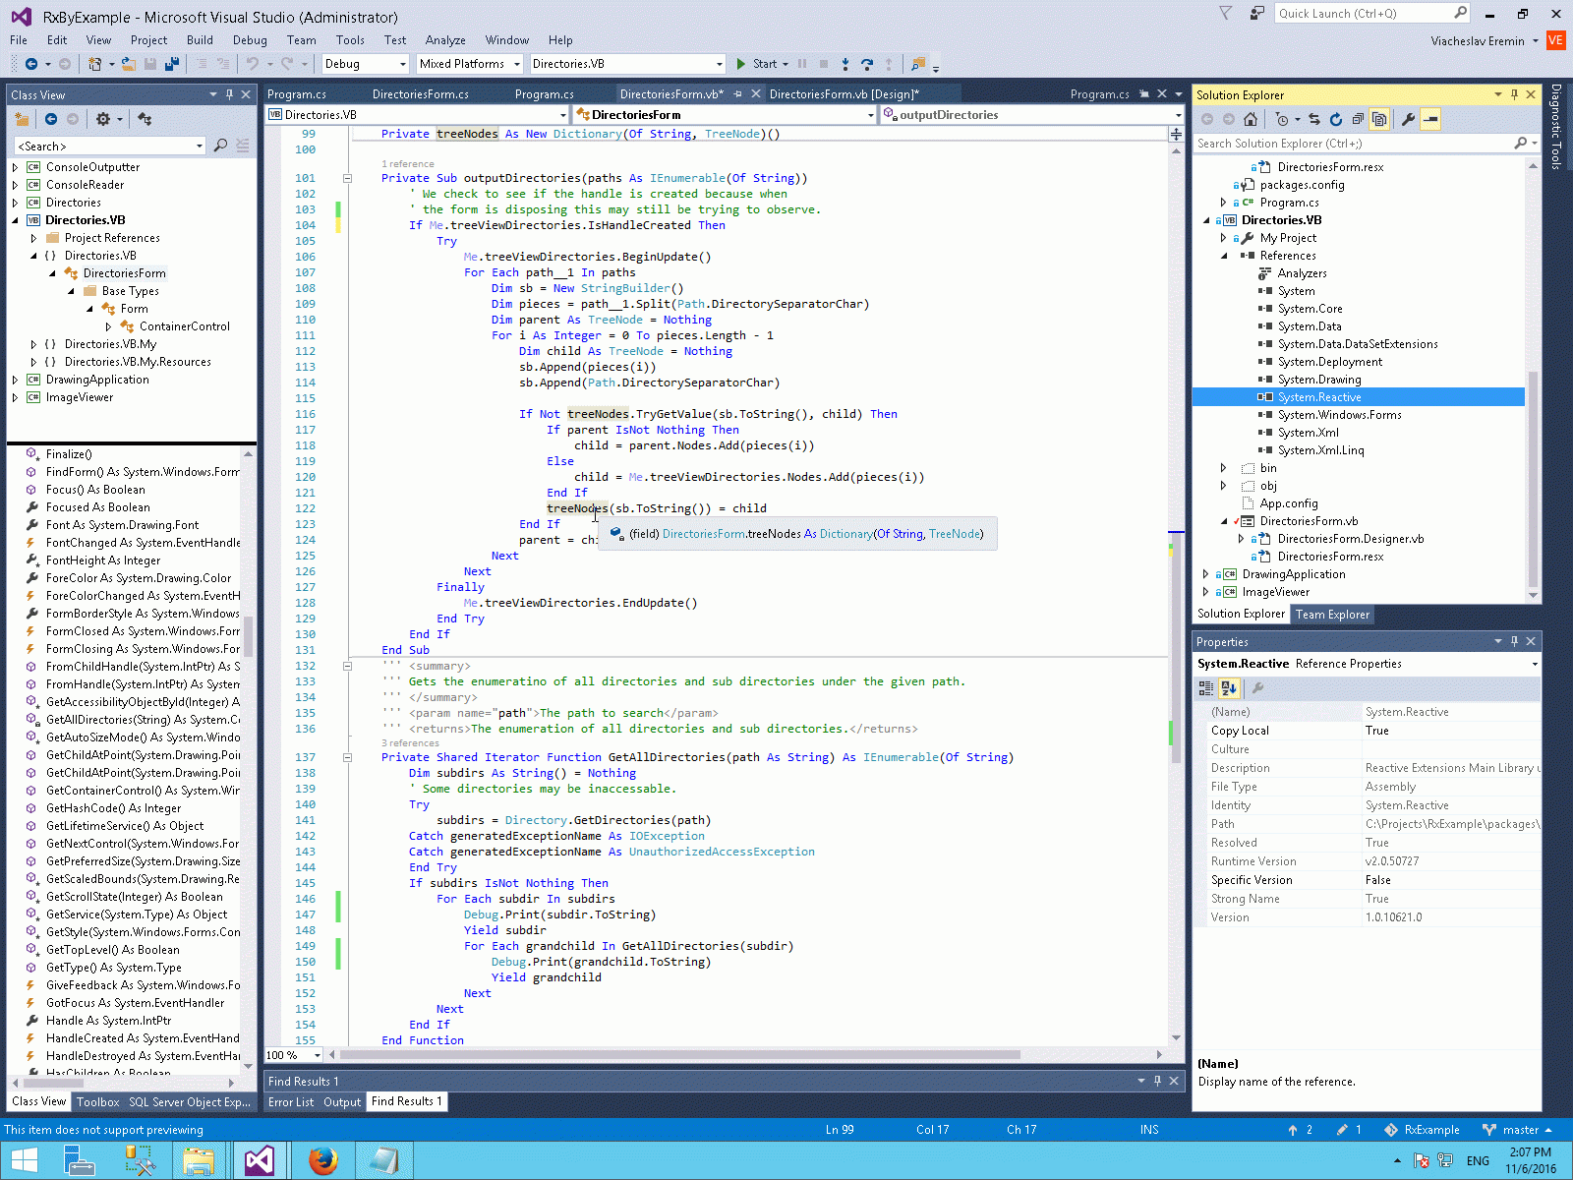Collapse the outputDirectories Sub code region
Image resolution: width=1573 pixels, height=1180 pixels.
click(347, 178)
